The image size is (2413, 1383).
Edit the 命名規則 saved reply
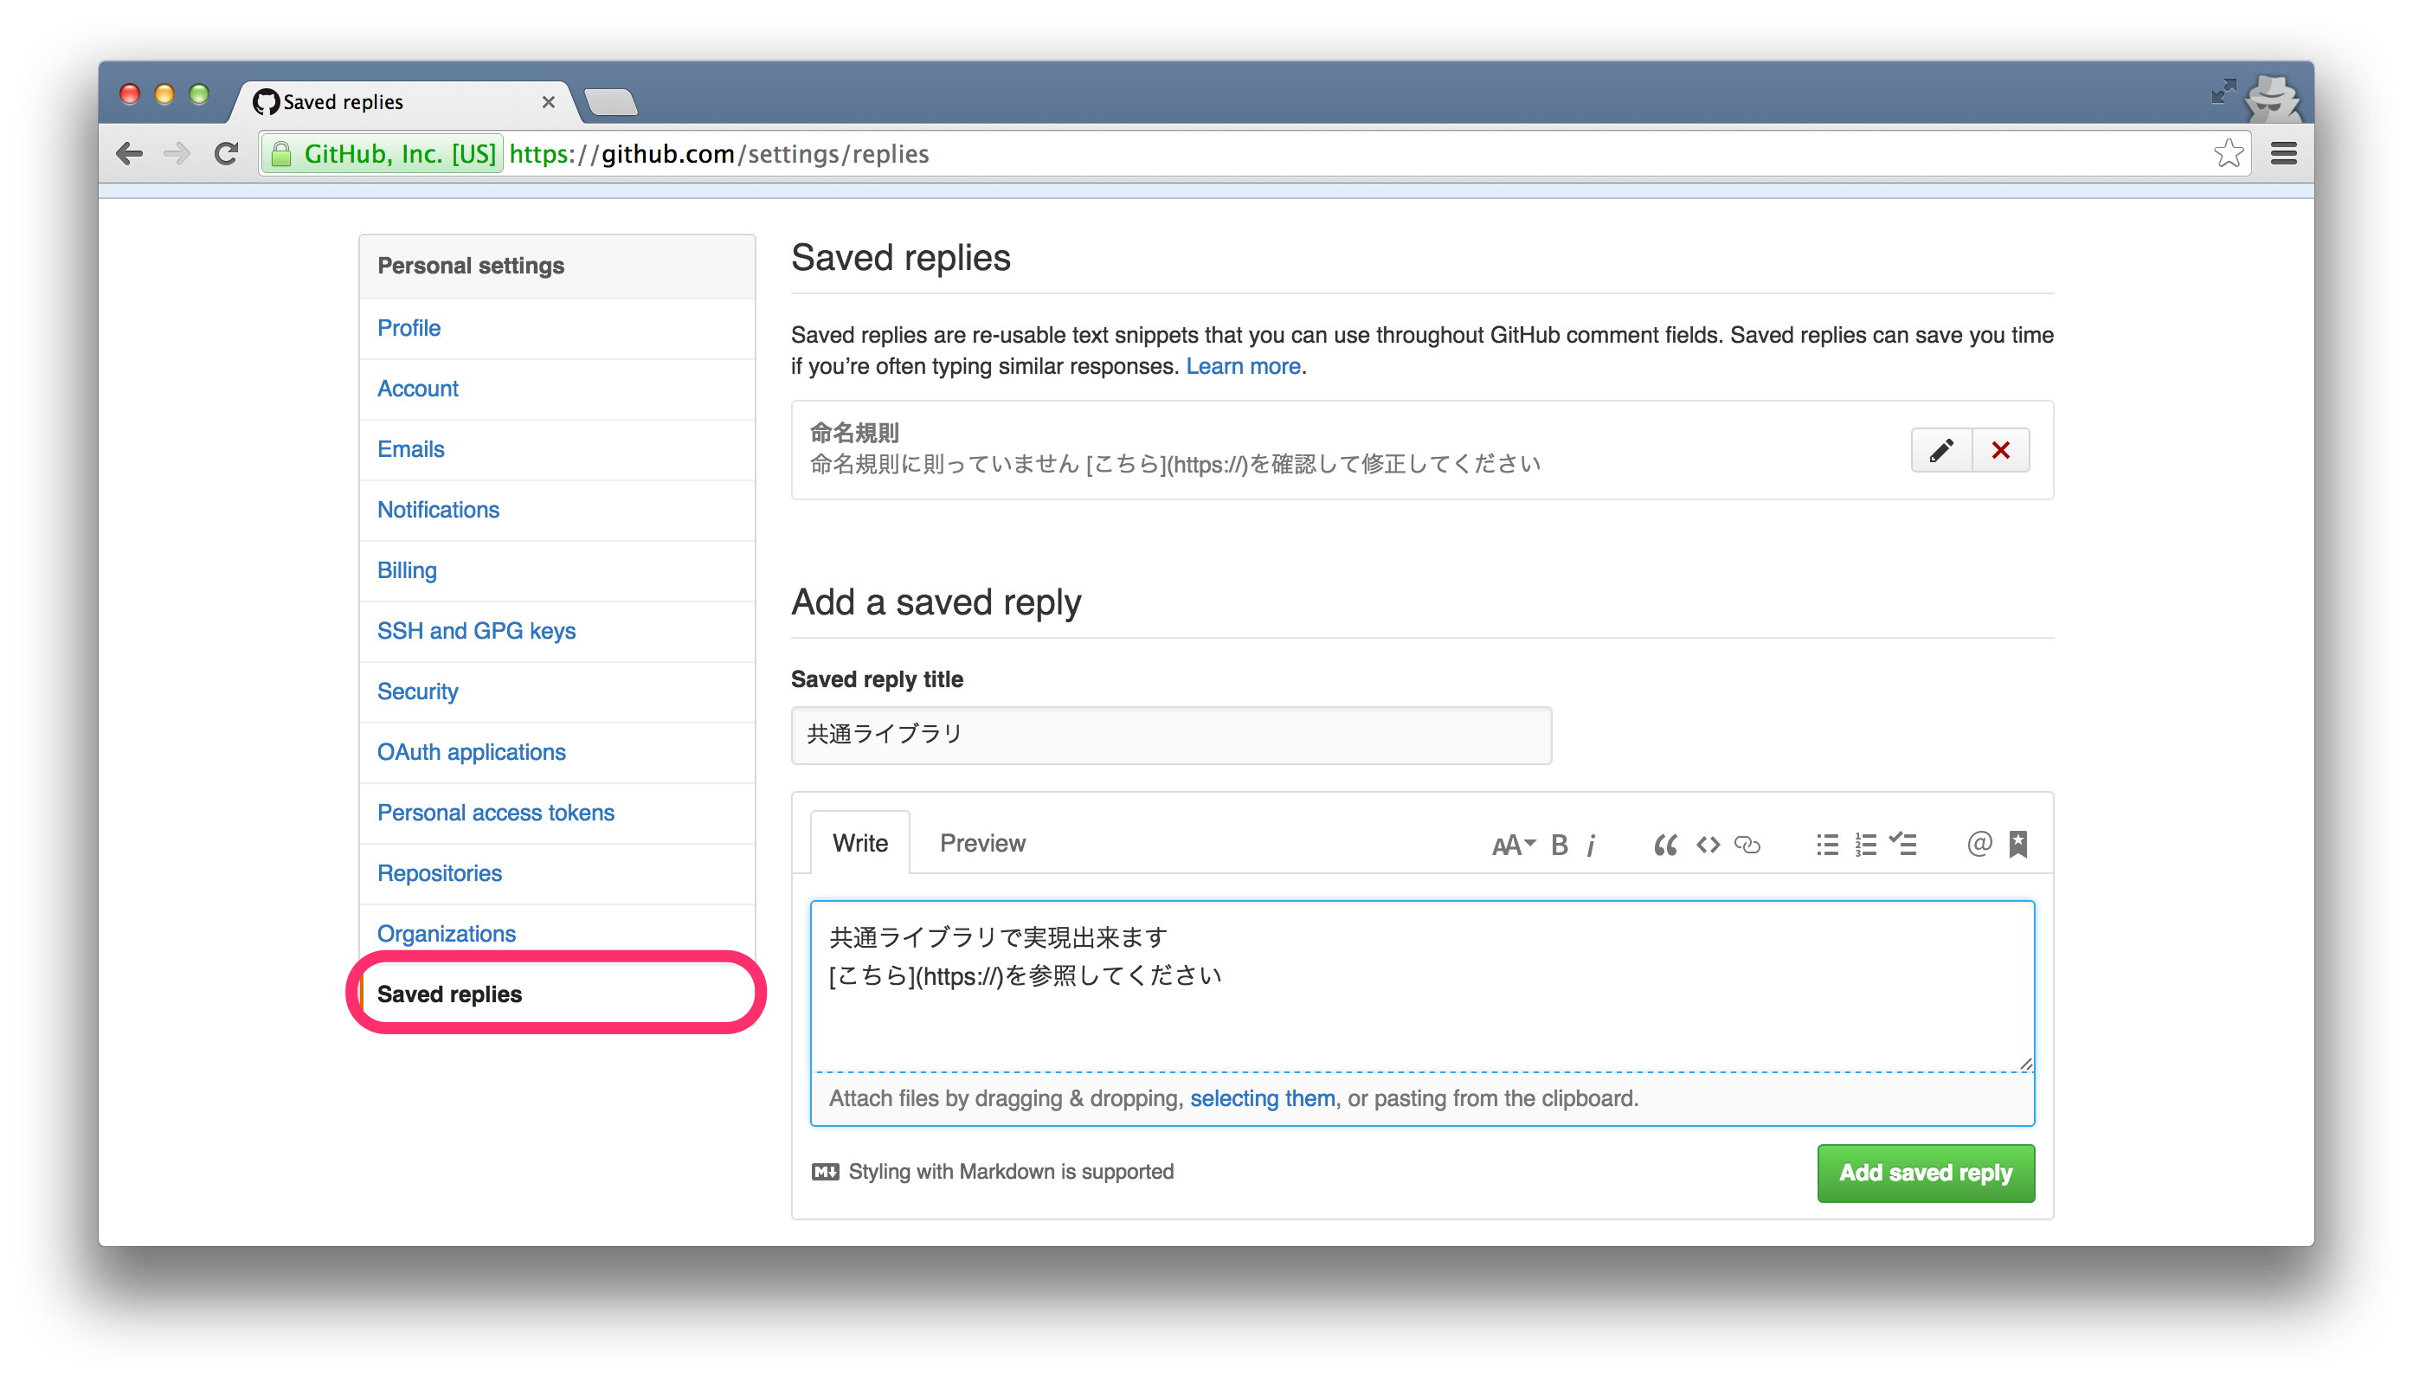pyautogui.click(x=1941, y=450)
